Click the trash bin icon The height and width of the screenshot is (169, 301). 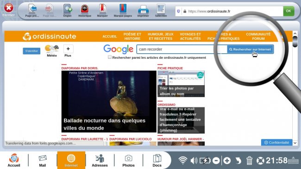pos(249,160)
